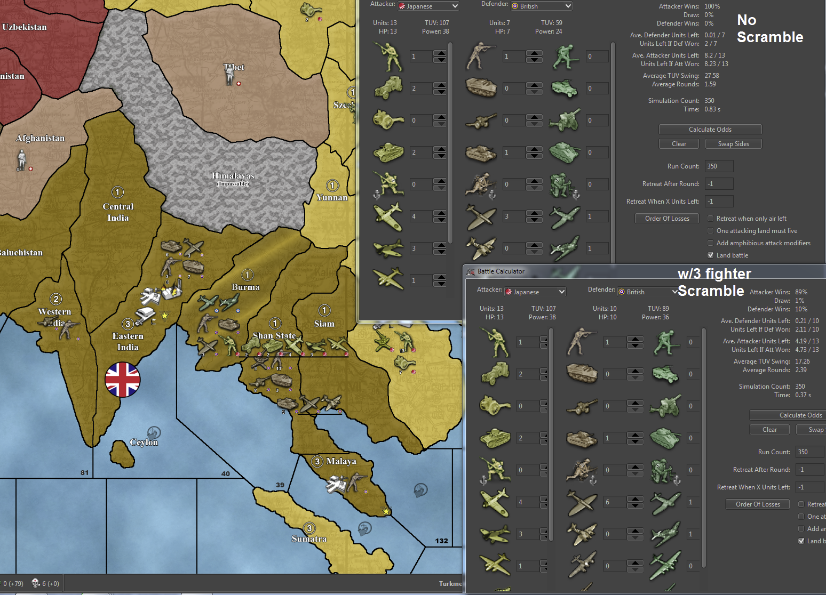The width and height of the screenshot is (826, 595).
Task: Click the Japanese tank quantity field in No Scramble calculator
Action: 421,152
